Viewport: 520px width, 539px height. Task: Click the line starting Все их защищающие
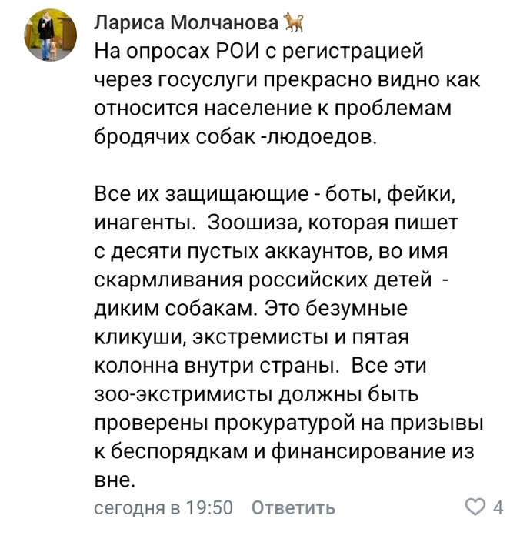click(x=275, y=195)
